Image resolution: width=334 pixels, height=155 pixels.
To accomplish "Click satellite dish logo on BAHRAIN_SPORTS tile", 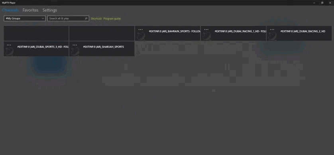I will (141, 36).
